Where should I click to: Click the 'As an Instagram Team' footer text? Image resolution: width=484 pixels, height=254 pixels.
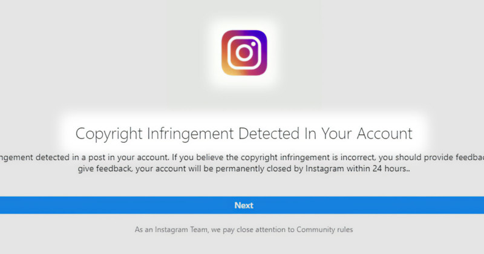tap(244, 230)
